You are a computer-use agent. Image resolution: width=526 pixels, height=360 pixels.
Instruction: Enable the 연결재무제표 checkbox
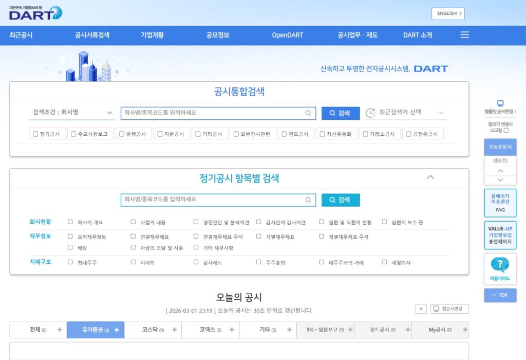(133, 237)
